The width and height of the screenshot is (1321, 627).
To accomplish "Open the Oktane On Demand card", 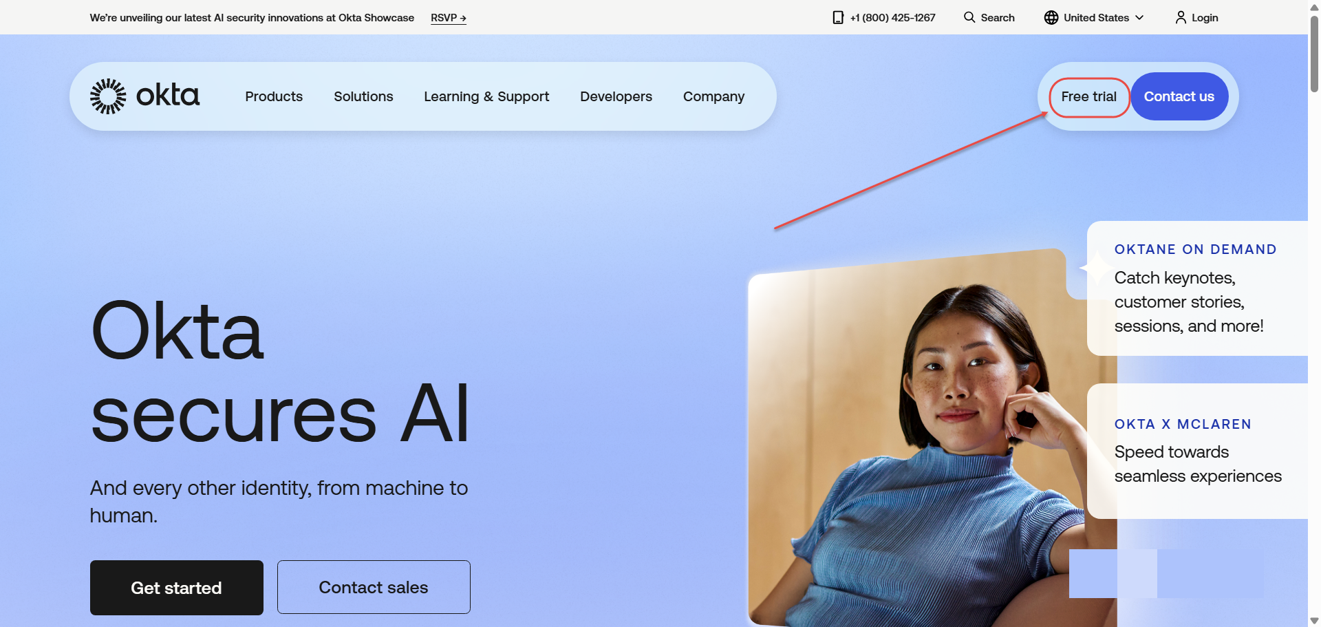I will pos(1197,288).
